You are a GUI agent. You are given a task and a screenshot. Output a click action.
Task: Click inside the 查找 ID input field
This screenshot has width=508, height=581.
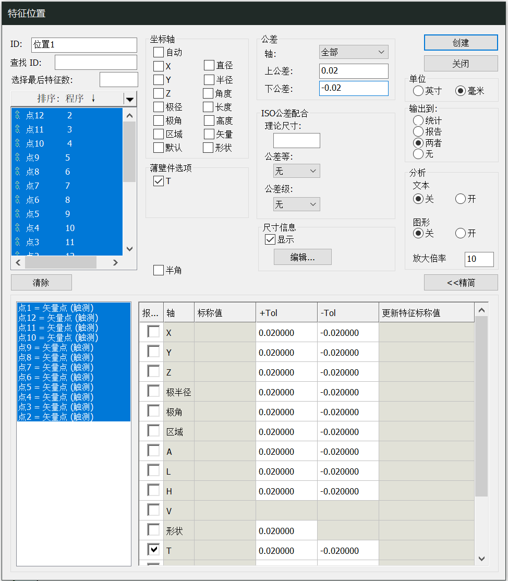95,62
